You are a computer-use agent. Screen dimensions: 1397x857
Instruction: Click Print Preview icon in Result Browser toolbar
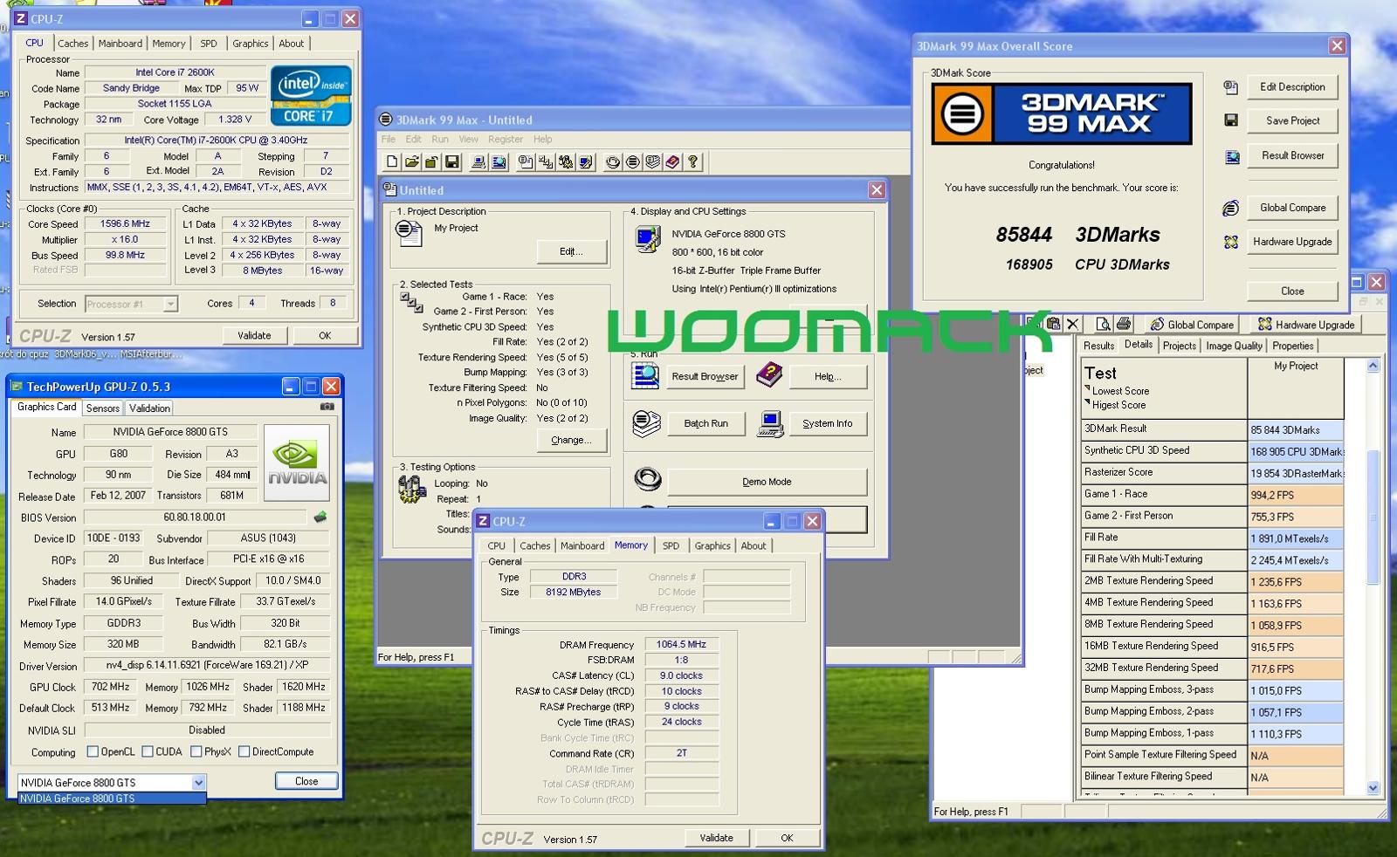[x=1103, y=324]
